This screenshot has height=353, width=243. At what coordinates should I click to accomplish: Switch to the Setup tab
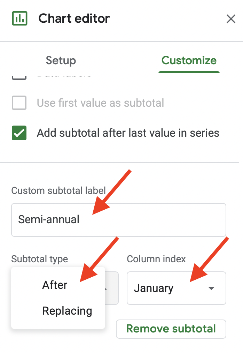(61, 60)
